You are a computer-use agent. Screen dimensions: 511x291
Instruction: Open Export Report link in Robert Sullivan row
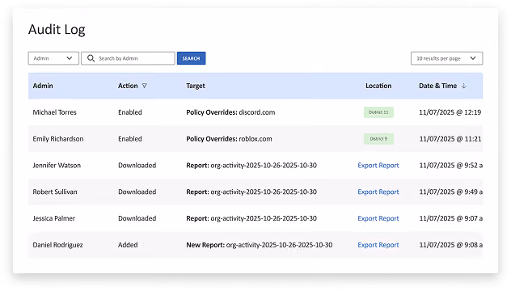[x=378, y=192]
